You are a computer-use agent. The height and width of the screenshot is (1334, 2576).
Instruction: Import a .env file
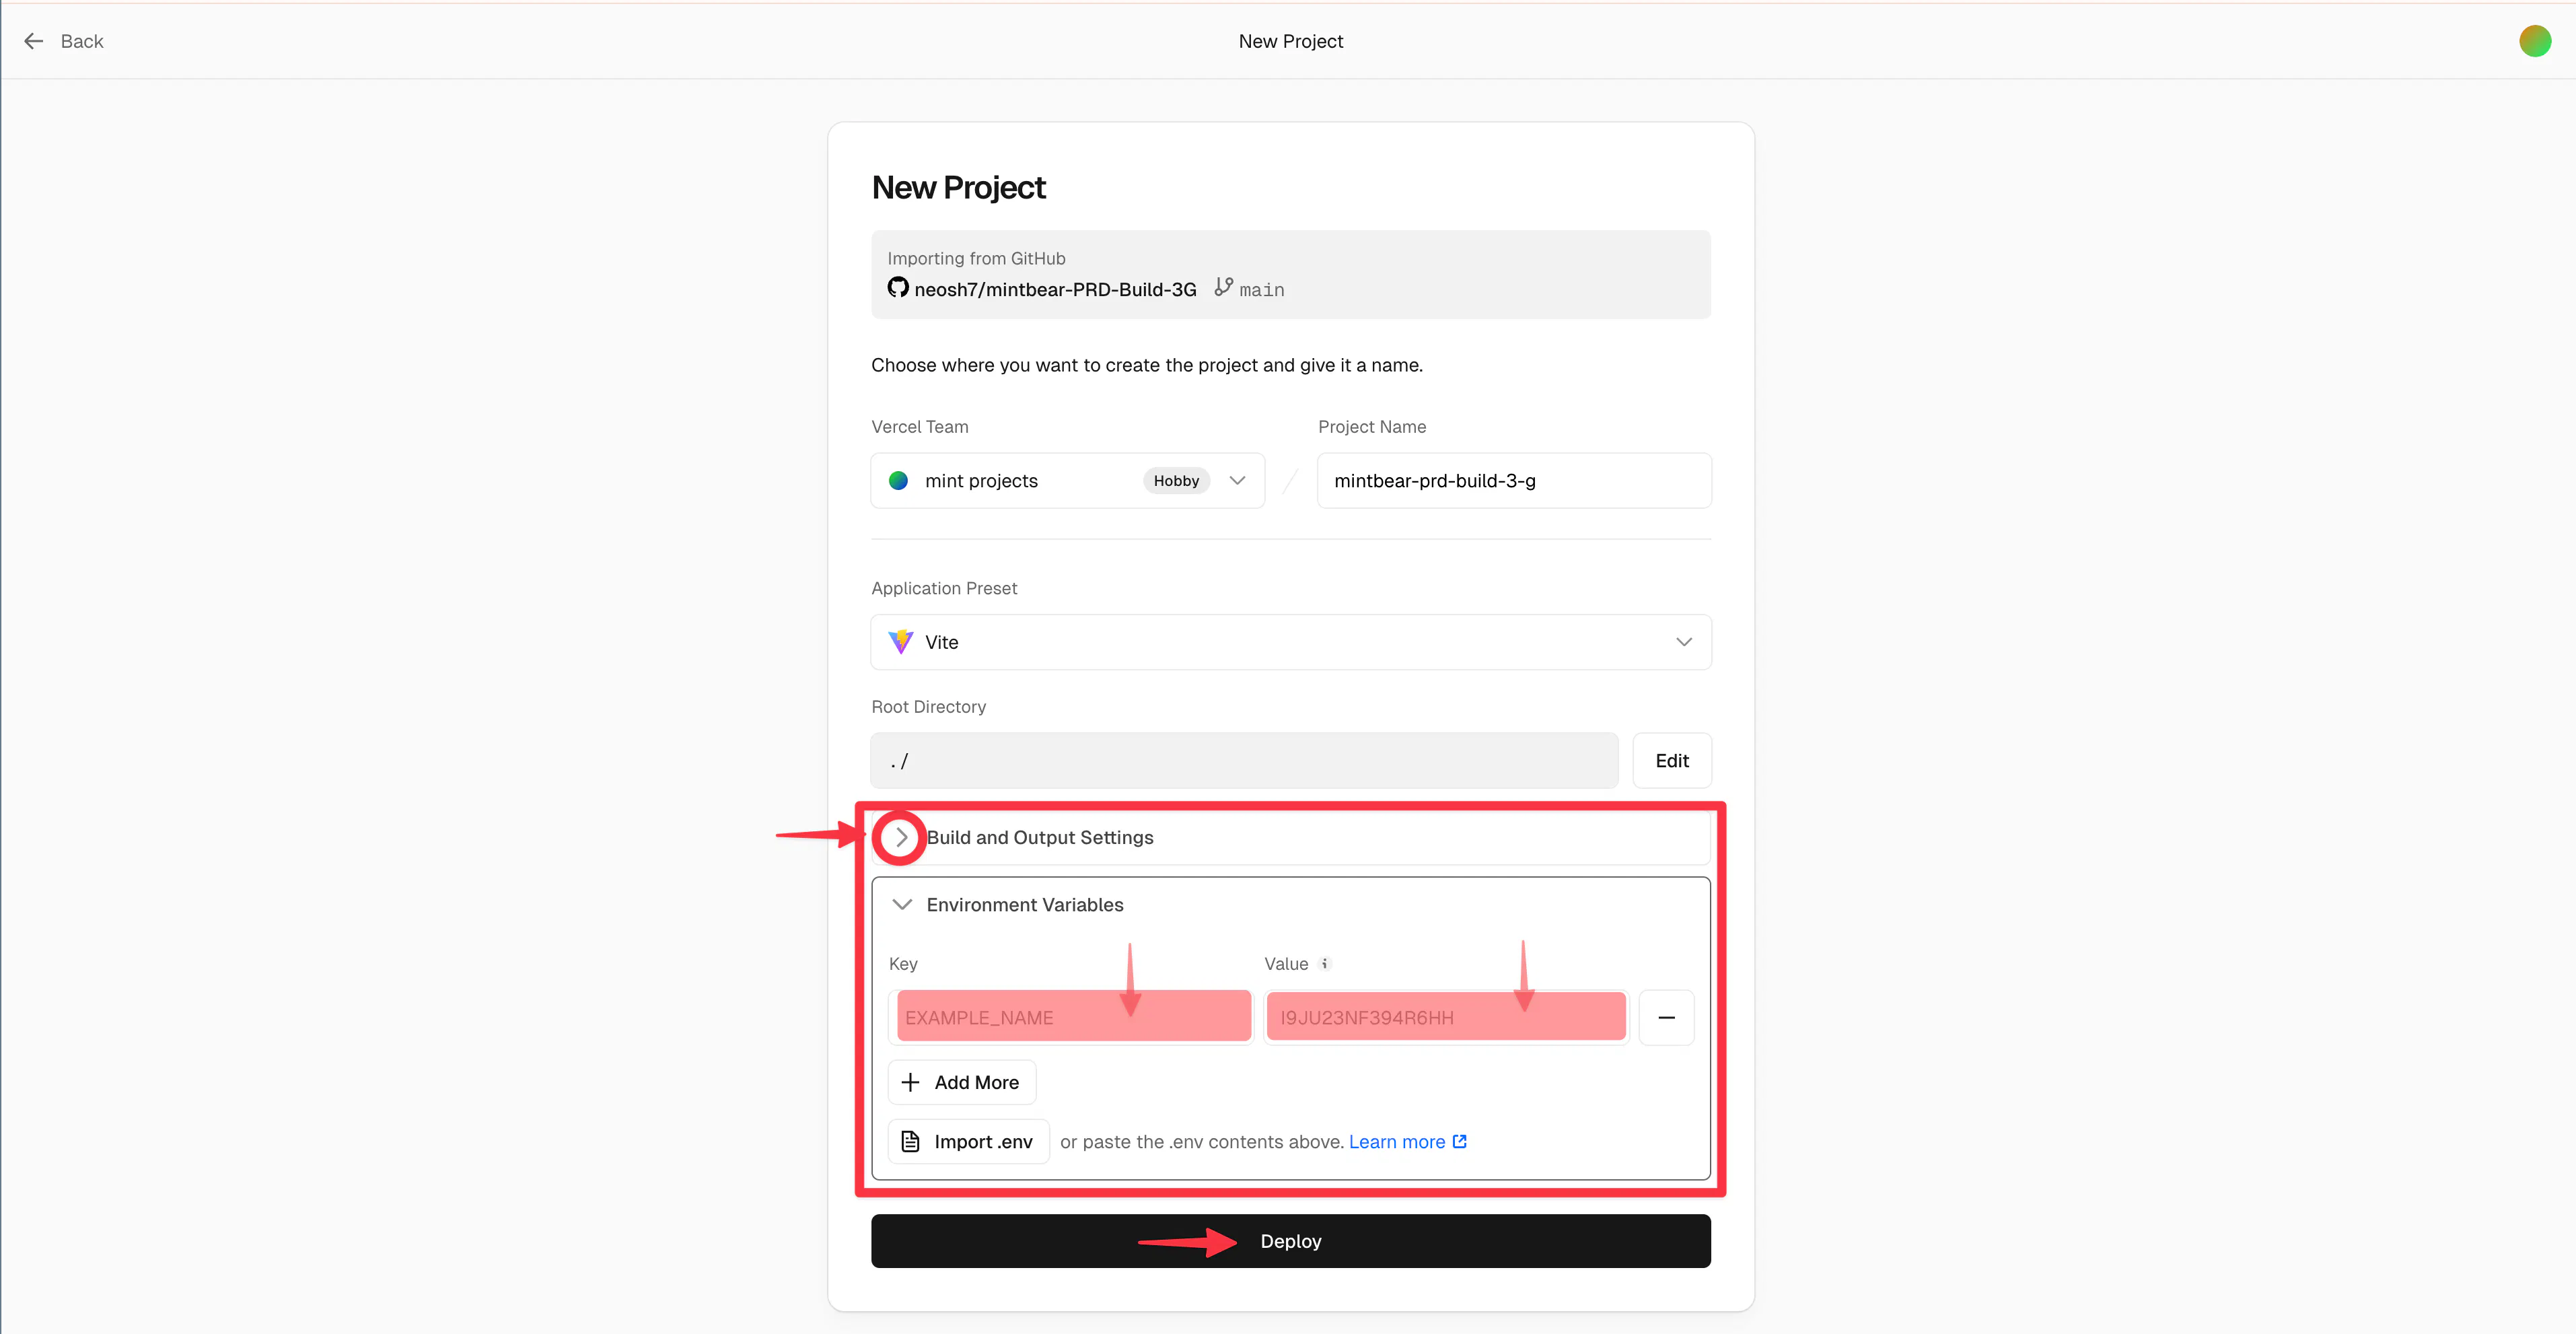[x=968, y=1142]
